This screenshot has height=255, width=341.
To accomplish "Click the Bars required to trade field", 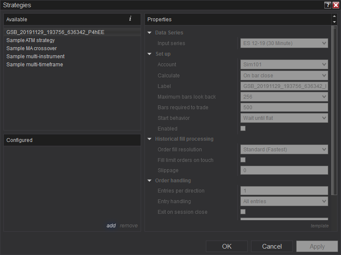I will pyautogui.click(x=284, y=108).
